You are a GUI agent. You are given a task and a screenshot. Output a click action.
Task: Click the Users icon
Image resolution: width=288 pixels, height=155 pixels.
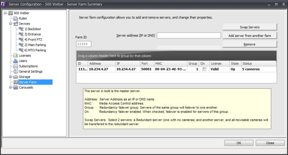tap(16, 61)
